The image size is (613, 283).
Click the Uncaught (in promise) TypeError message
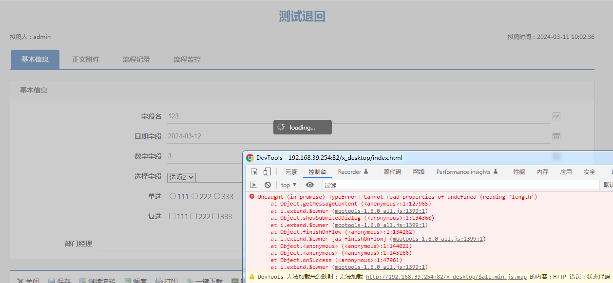tap(398, 197)
